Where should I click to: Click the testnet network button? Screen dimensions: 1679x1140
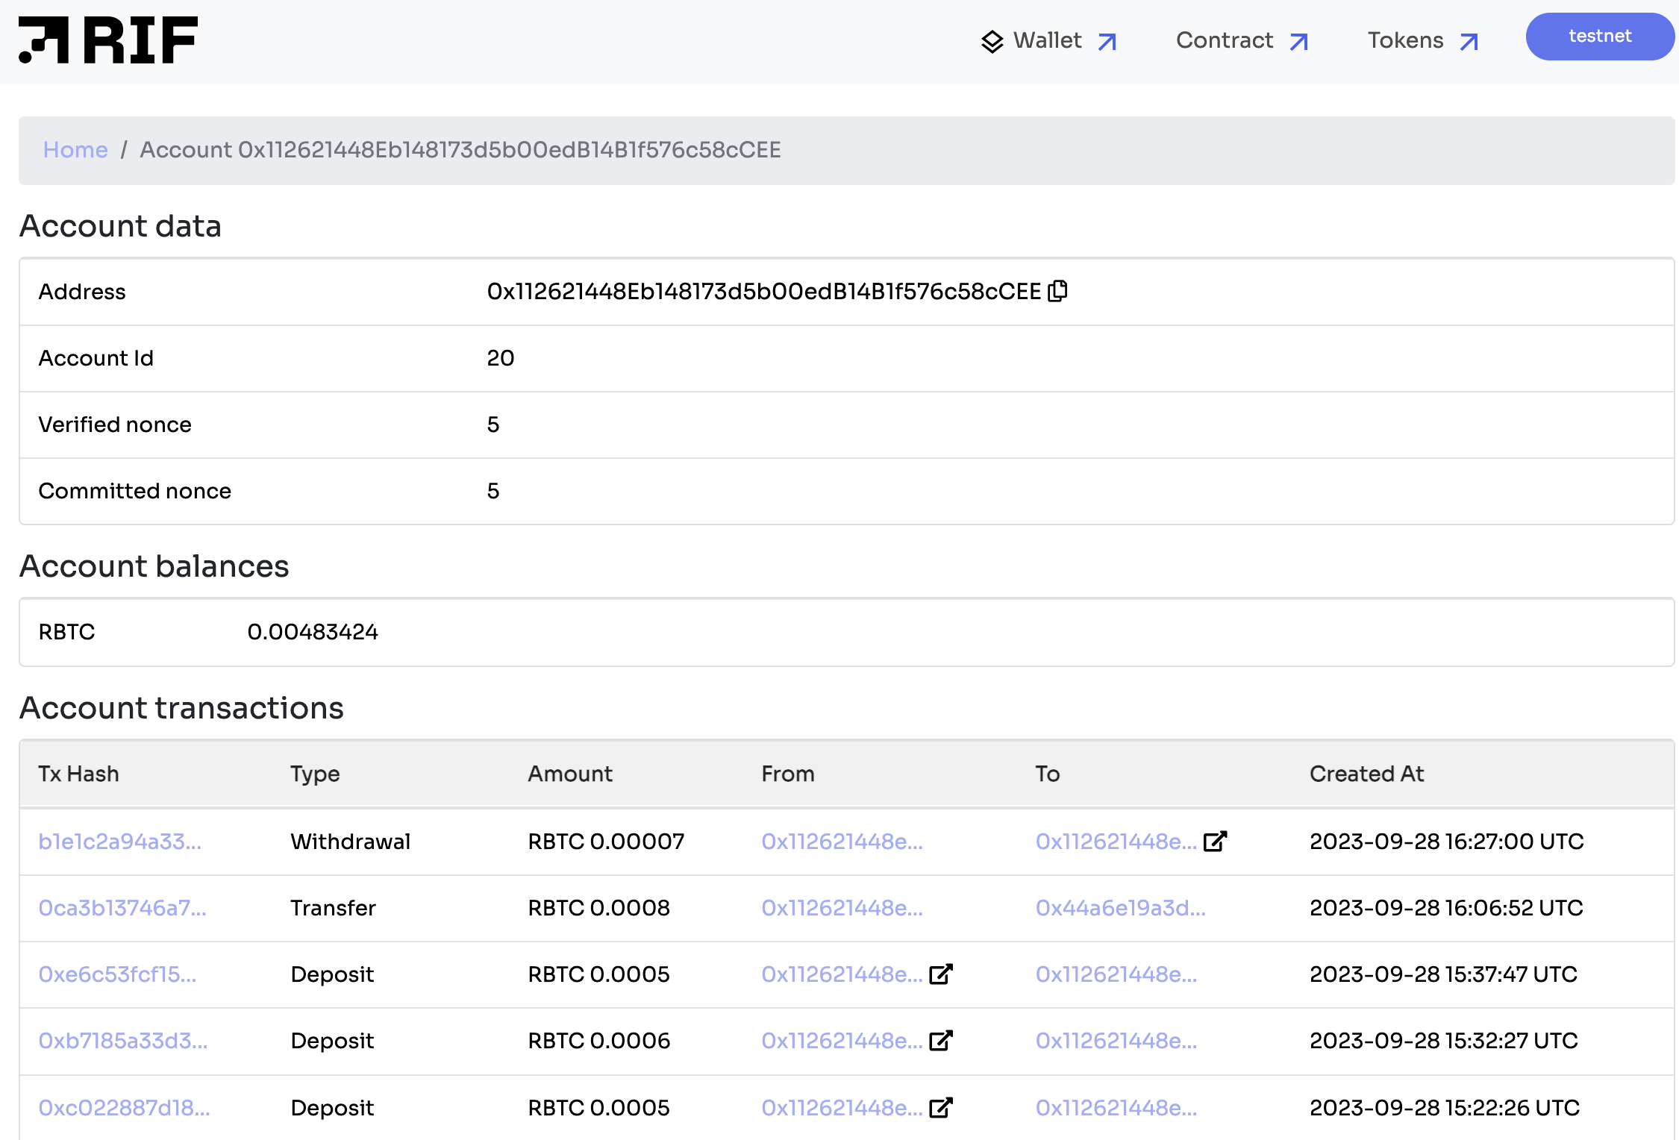pyautogui.click(x=1599, y=37)
